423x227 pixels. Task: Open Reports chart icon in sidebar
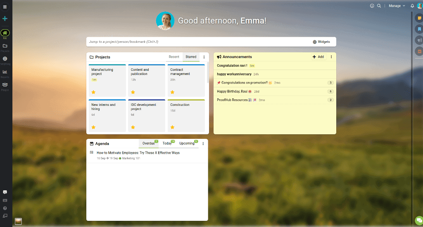[5, 72]
